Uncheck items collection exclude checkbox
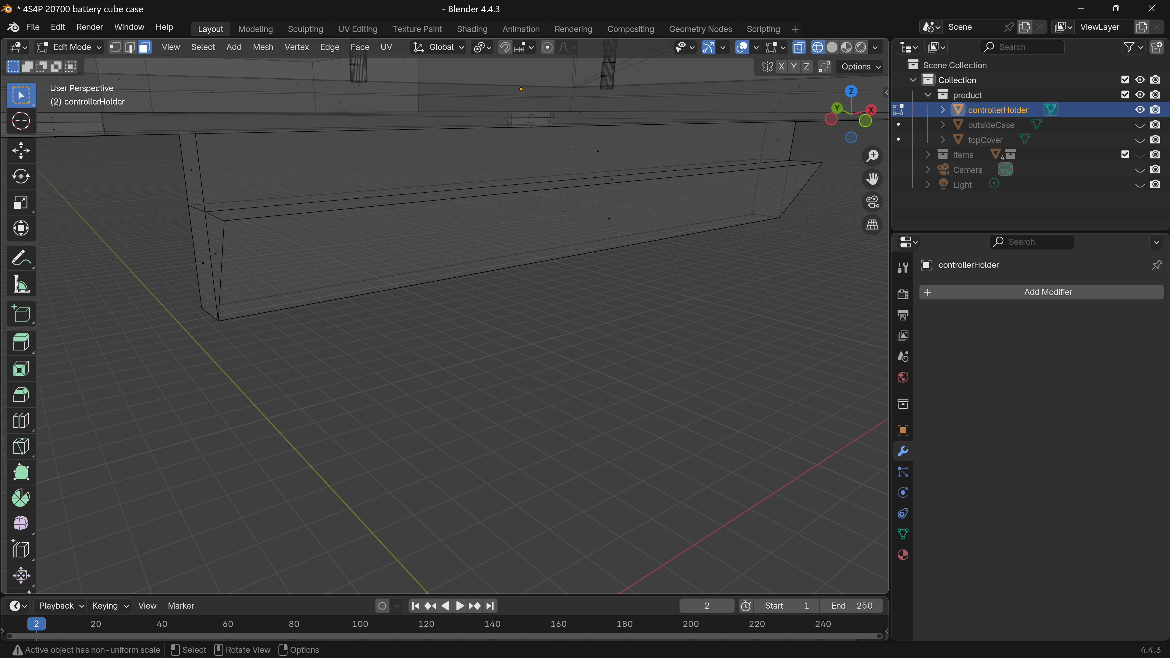The height and width of the screenshot is (658, 1170). (x=1125, y=155)
